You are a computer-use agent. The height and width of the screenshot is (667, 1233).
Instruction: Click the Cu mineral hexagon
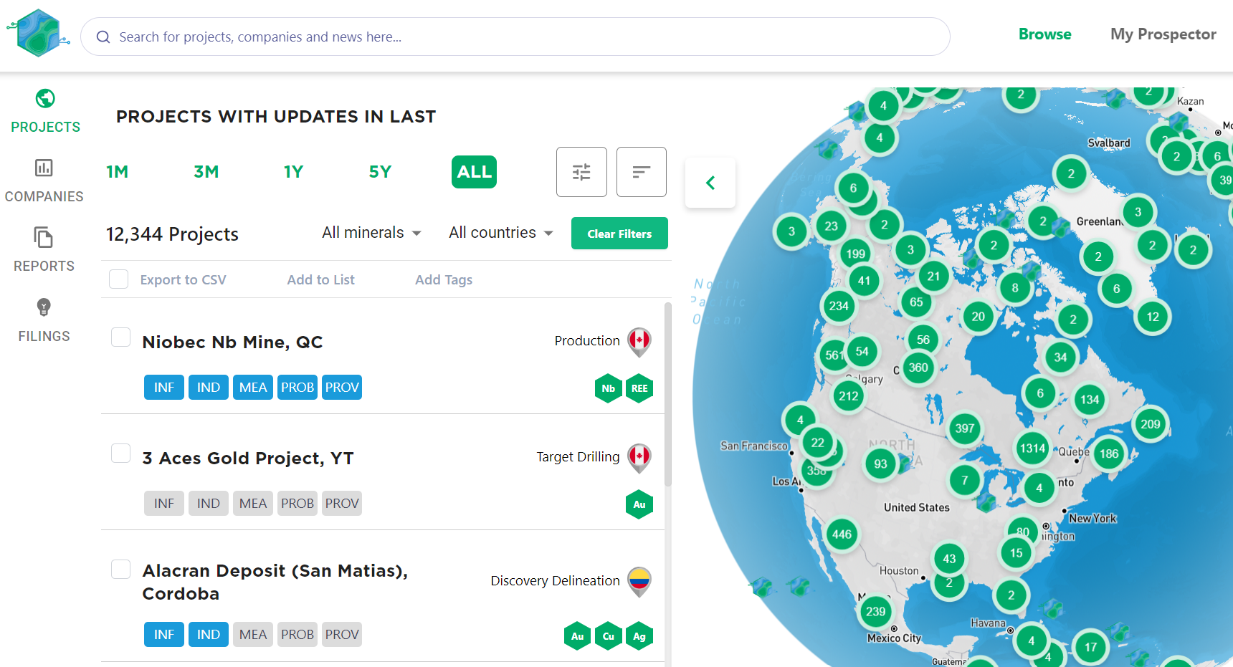click(x=609, y=636)
